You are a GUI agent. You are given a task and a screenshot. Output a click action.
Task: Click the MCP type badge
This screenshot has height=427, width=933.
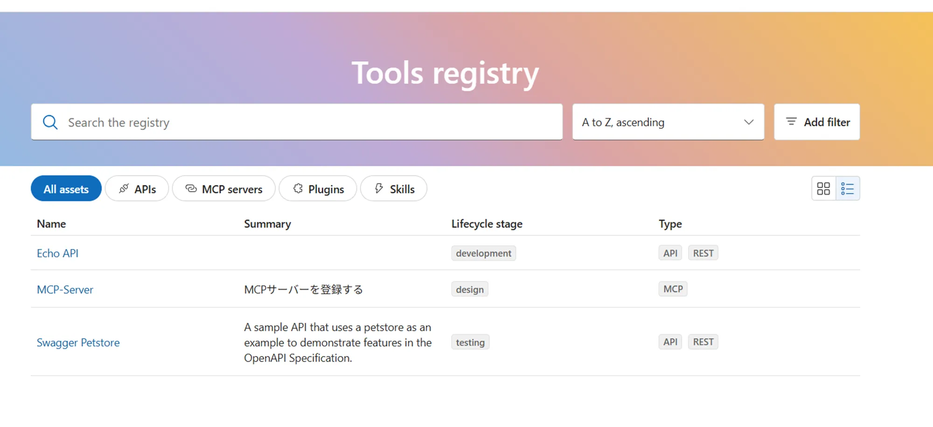coord(673,289)
